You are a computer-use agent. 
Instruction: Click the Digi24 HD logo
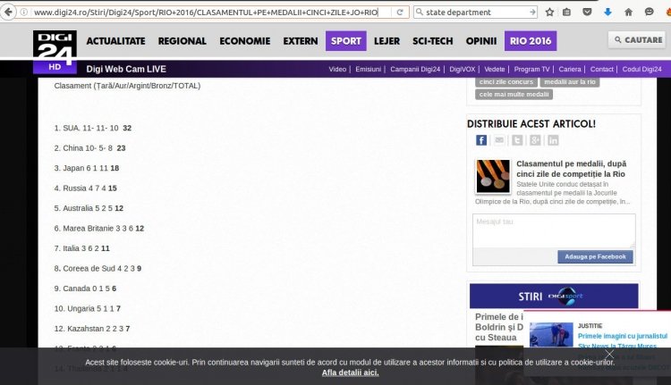tap(55, 52)
